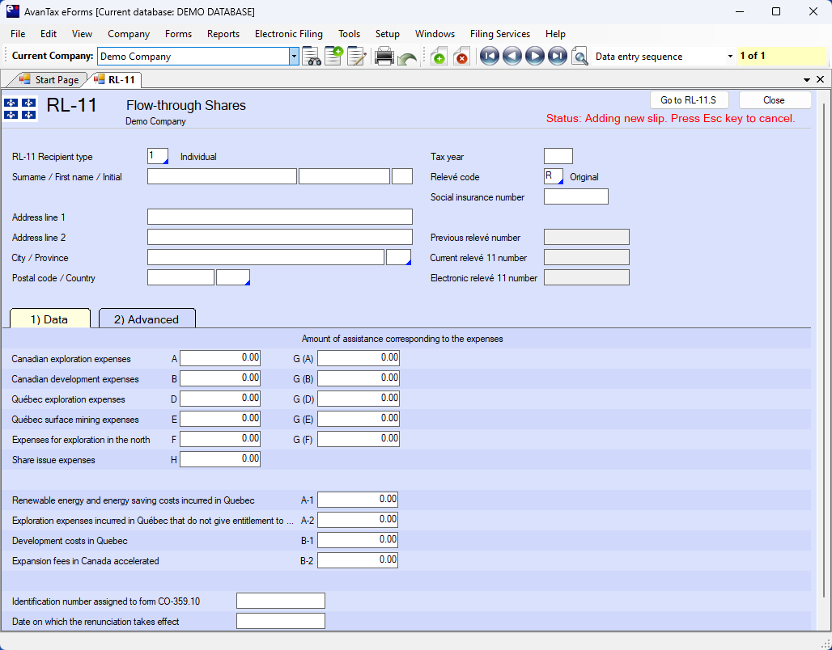Open the Current Company dropdown
832x650 pixels.
click(x=294, y=57)
